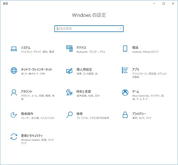Image resolution: width=178 pixels, height=165 pixels.
Task: Click the 'Android、iPhone のリンク' description
Action: [145, 52]
